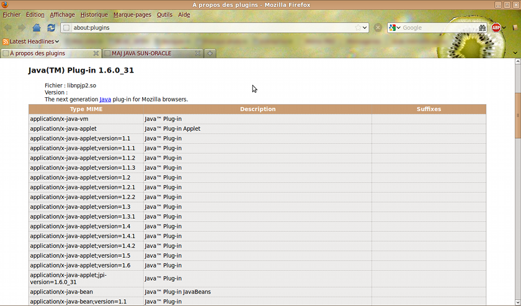Click the 'application/x-java-bean' cell

[86, 292]
